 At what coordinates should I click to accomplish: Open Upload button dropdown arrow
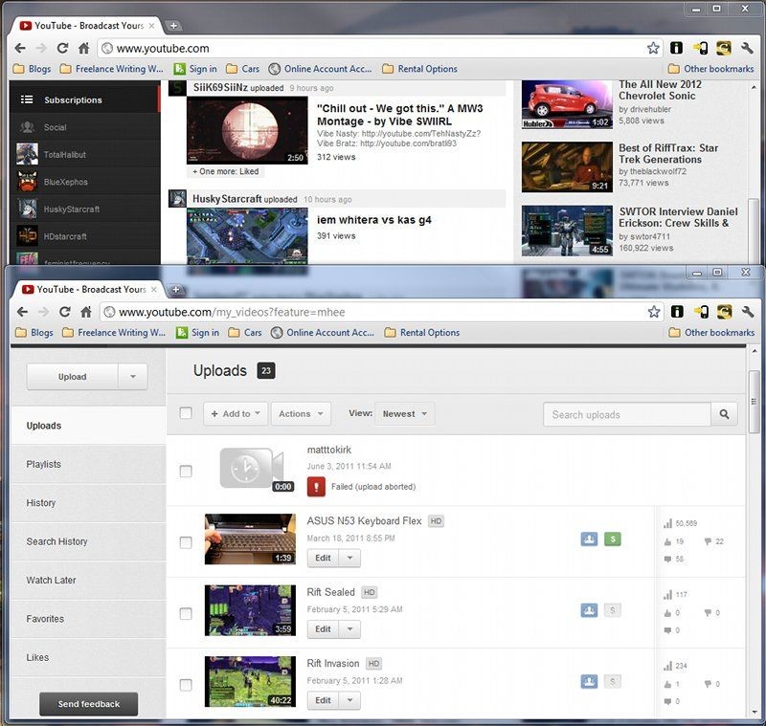tap(133, 377)
